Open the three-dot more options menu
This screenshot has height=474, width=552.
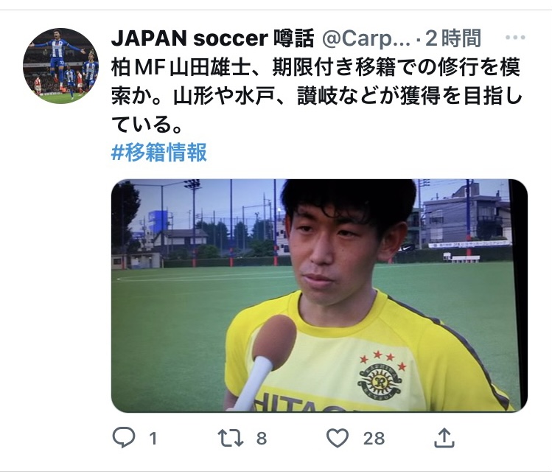(515, 38)
